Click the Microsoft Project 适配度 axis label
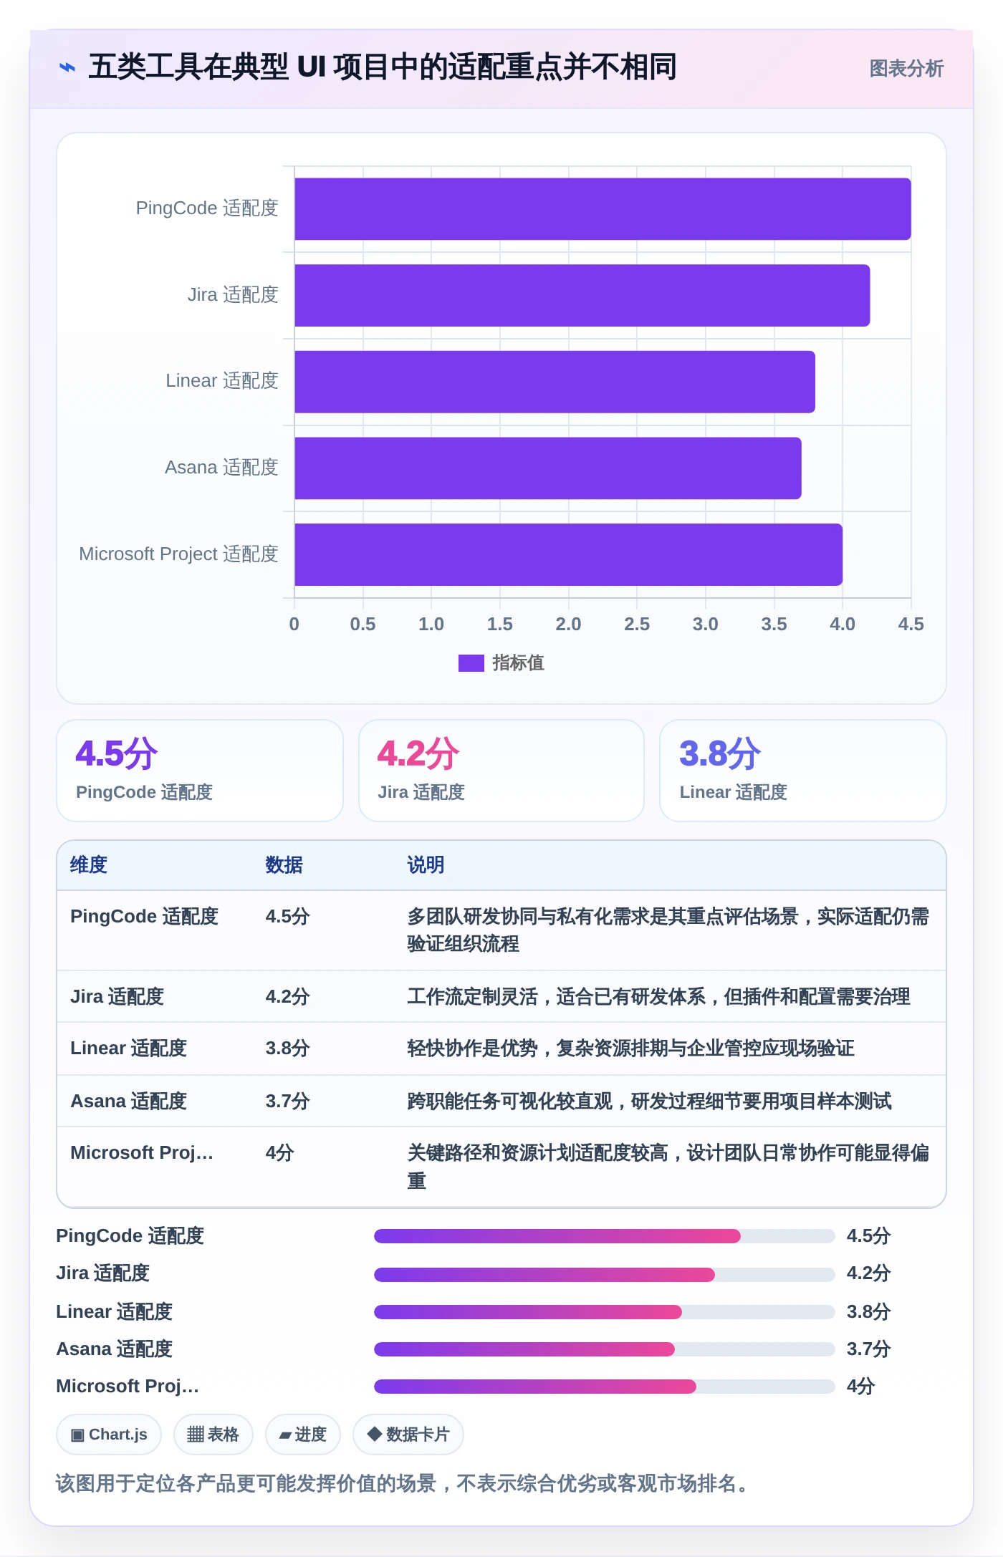The image size is (1003, 1557). pos(178,554)
